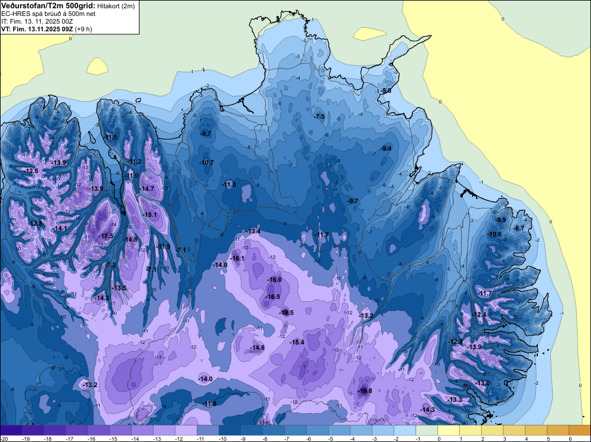The width and height of the screenshot is (591, 442).
Task: Click the -16.1 temperature label
Action: click(237, 258)
